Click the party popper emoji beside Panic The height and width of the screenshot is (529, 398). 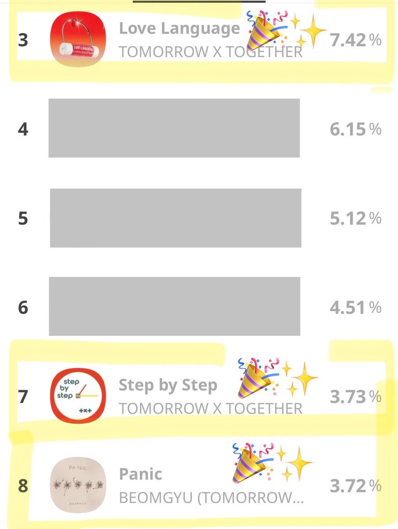[253, 464]
